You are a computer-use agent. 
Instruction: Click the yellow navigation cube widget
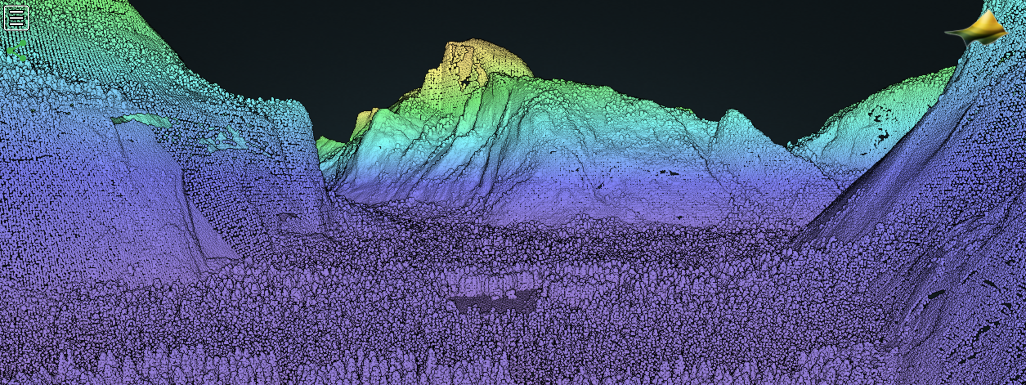977,28
